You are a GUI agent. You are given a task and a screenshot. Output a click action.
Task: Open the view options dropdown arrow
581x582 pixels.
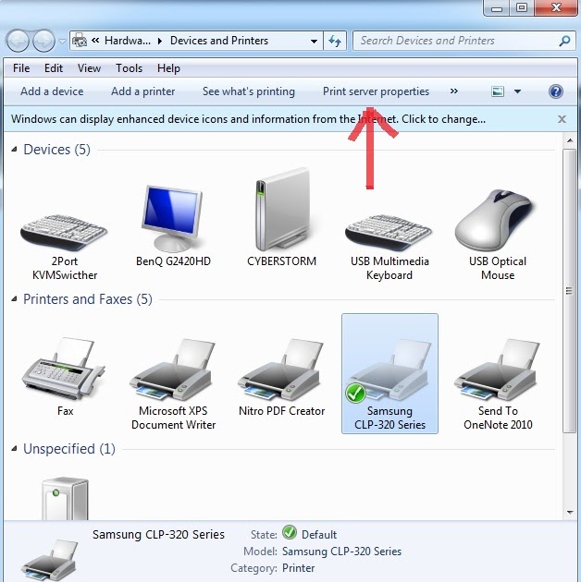[517, 91]
